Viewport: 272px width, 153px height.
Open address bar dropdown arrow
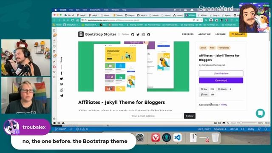[201, 20]
